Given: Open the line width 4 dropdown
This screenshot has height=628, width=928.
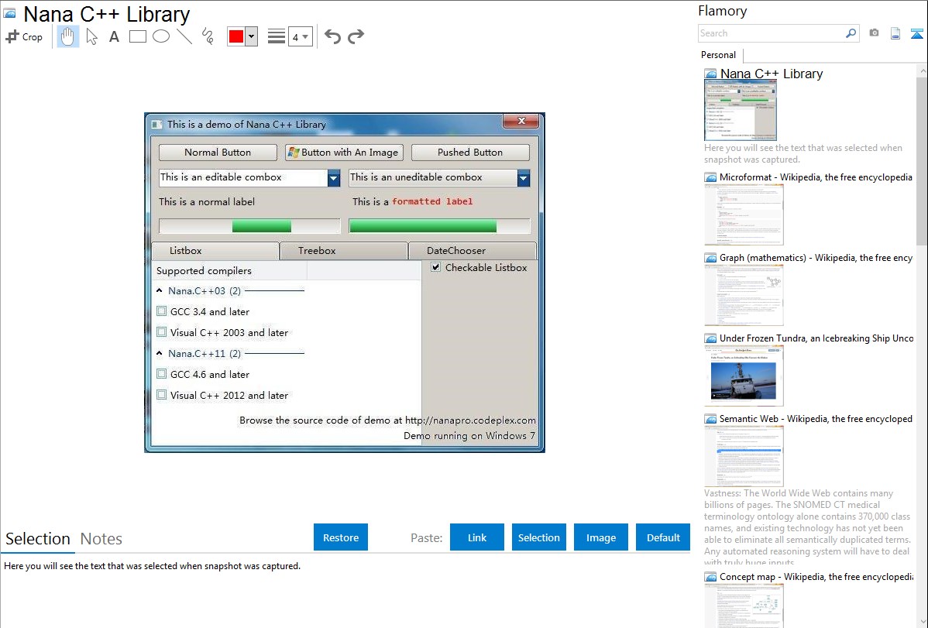Looking at the screenshot, I should click(x=300, y=36).
